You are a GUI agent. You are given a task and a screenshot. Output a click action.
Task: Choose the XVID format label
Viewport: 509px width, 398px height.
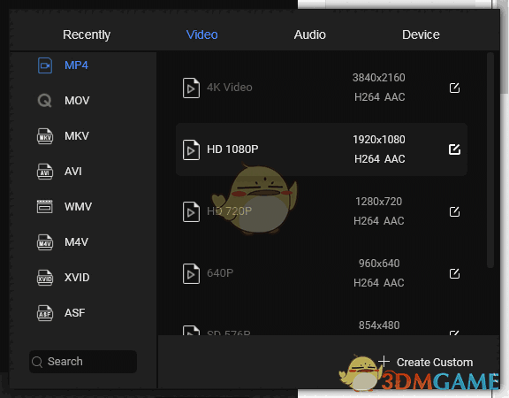tap(77, 278)
